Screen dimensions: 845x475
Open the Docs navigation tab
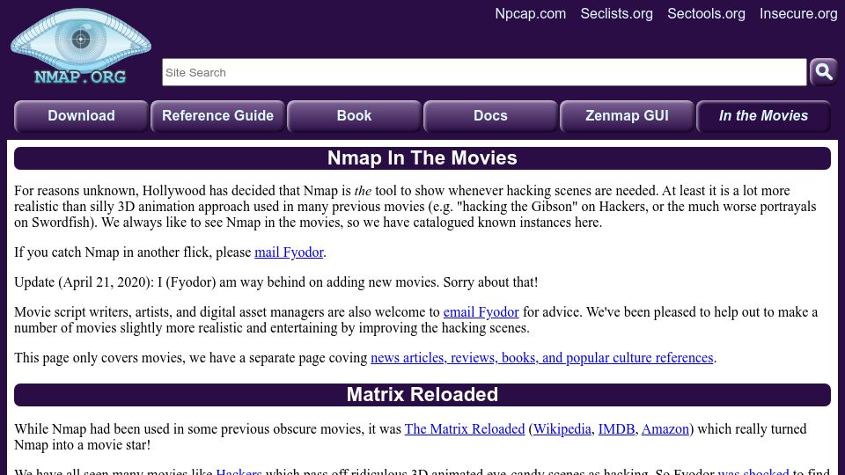point(490,116)
